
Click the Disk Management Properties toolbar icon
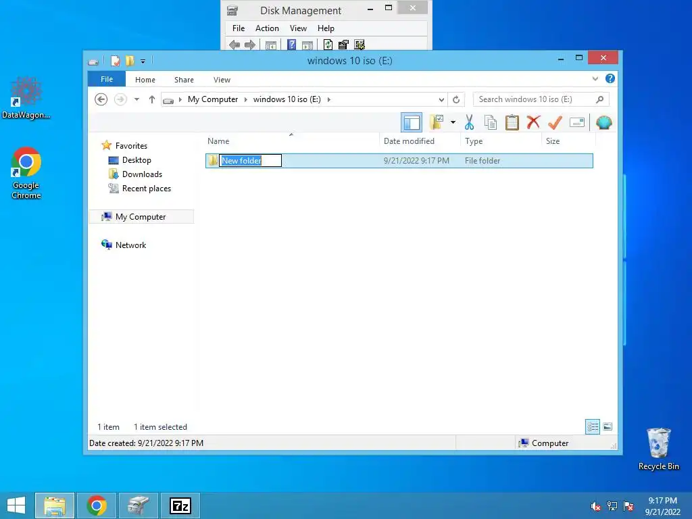(x=343, y=45)
